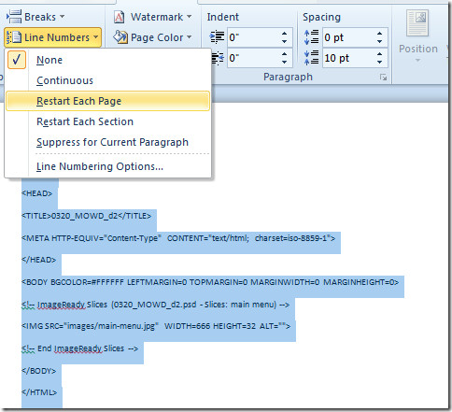The height and width of the screenshot is (412, 452).
Task: Choose Restart Each Page menu item
Action: coord(107,101)
